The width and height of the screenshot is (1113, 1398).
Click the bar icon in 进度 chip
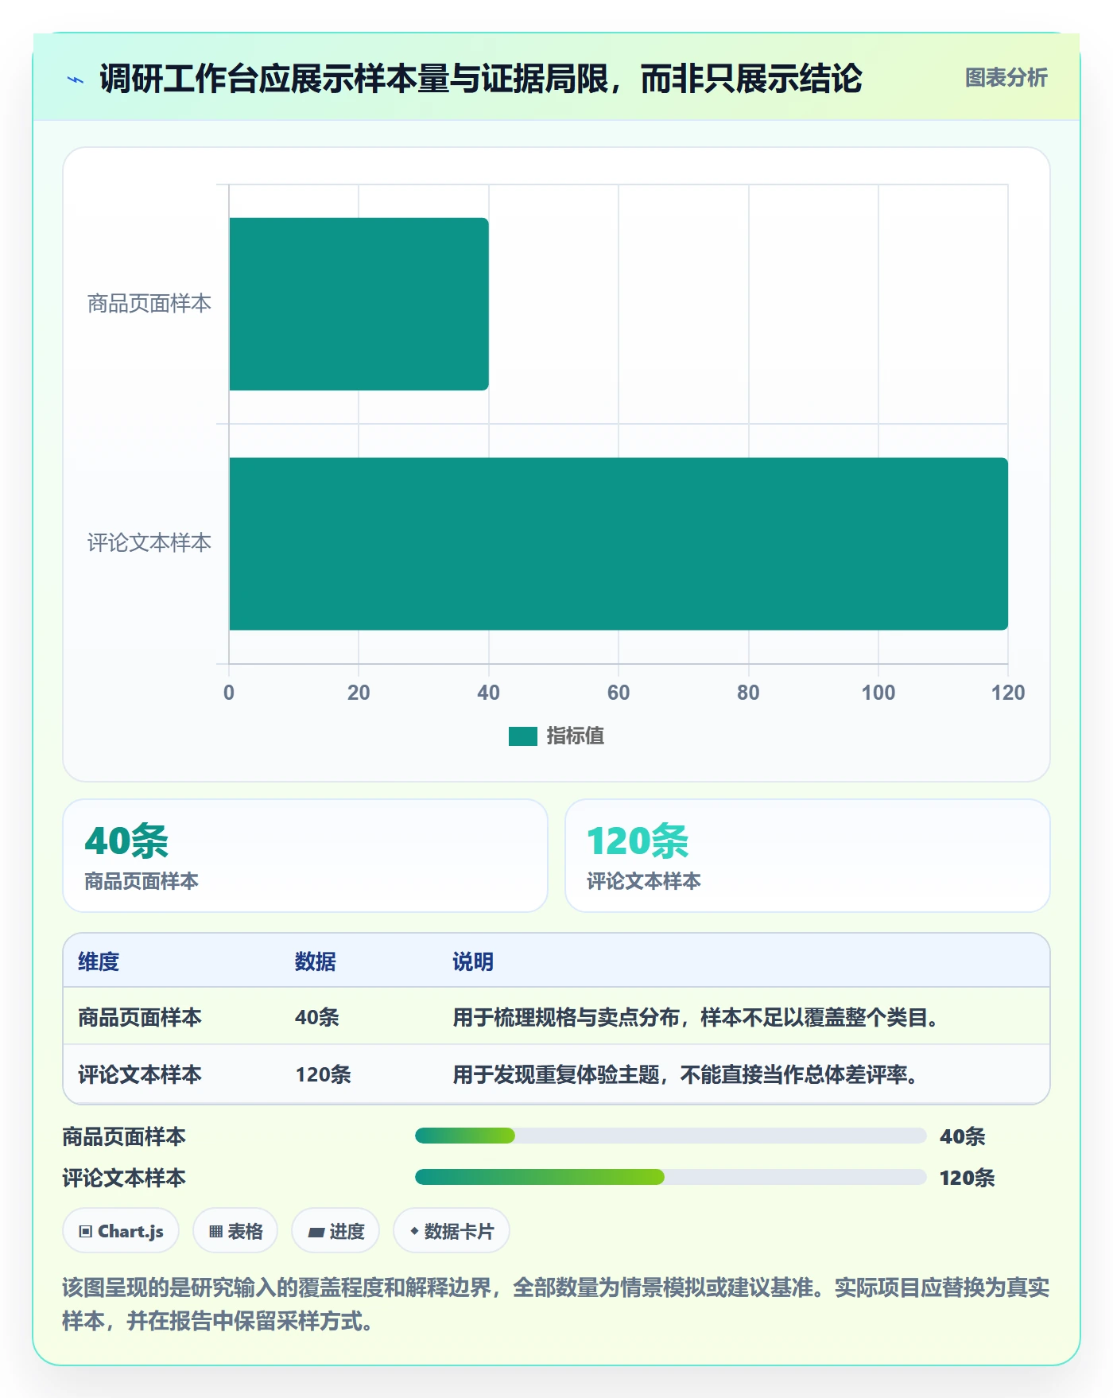coord(316,1233)
